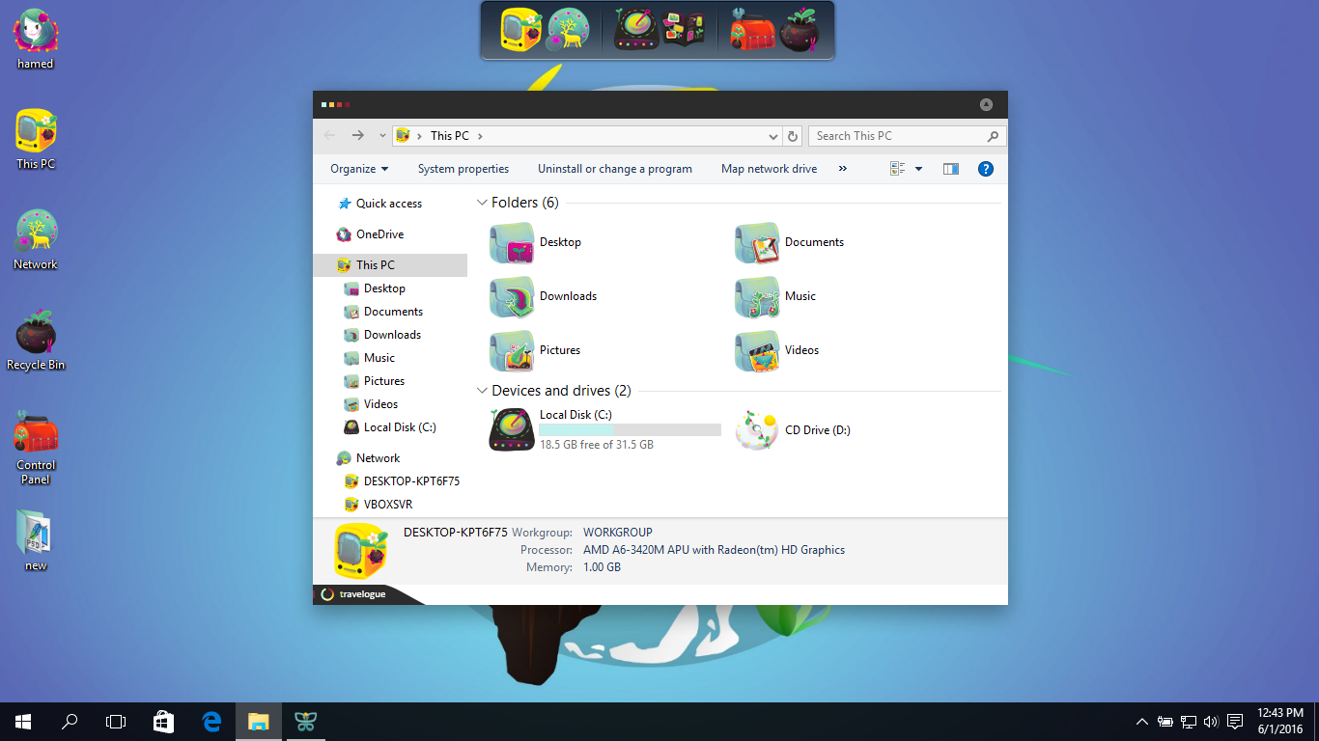
Task: Toggle the preview pane button
Action: tap(951, 169)
